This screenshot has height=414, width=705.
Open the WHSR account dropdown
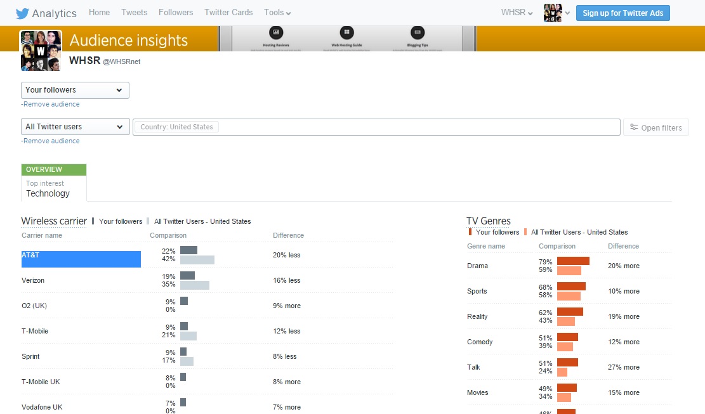[517, 13]
